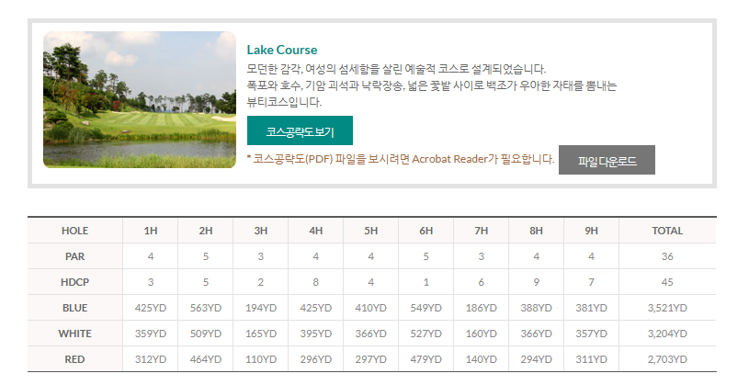Click the 312YD cell in RED row

click(151, 359)
